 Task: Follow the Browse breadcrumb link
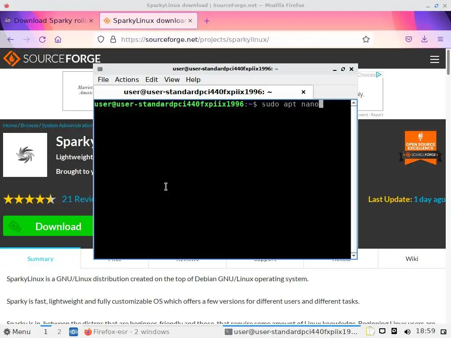(x=30, y=125)
